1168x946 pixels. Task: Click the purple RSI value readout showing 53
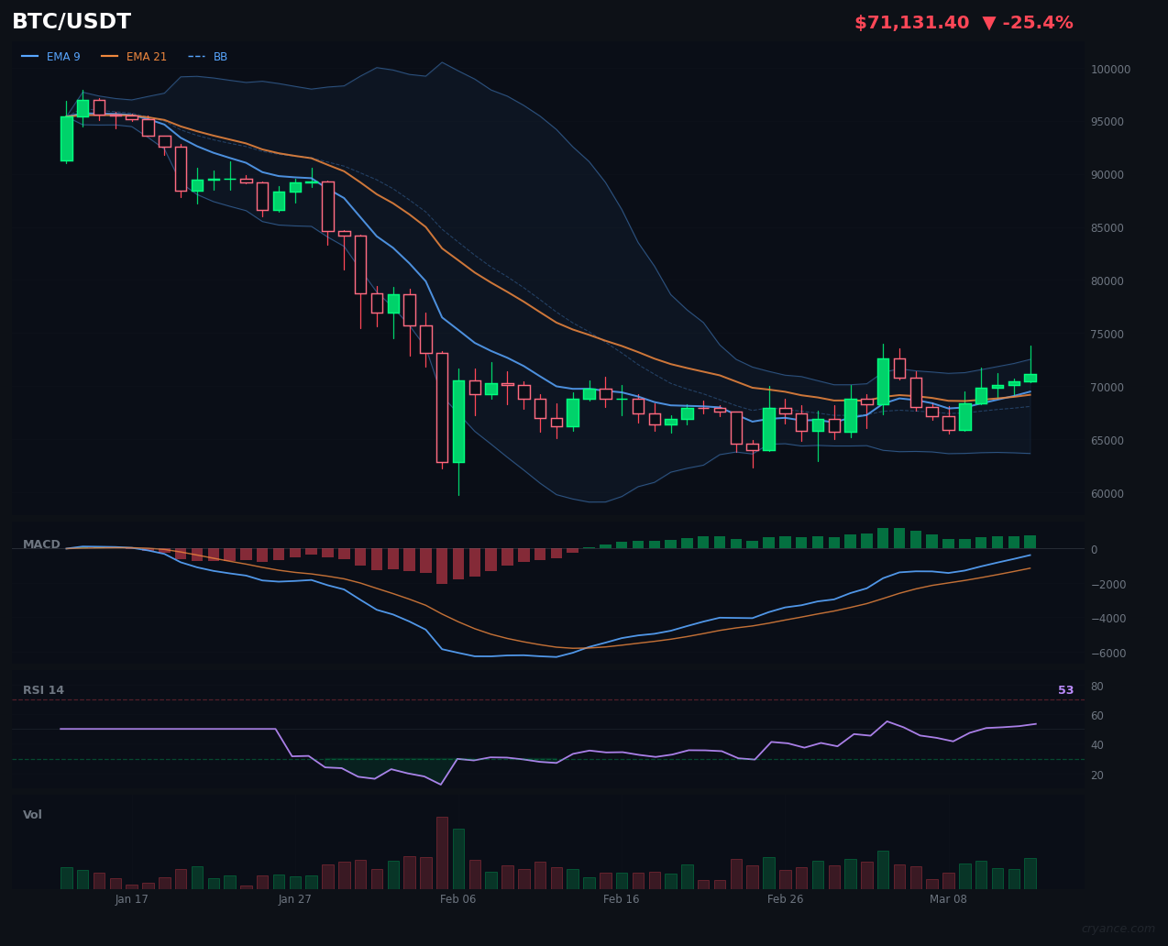[x=1066, y=689]
